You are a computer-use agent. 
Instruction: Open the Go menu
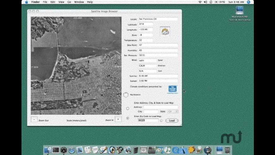coord(69,2)
